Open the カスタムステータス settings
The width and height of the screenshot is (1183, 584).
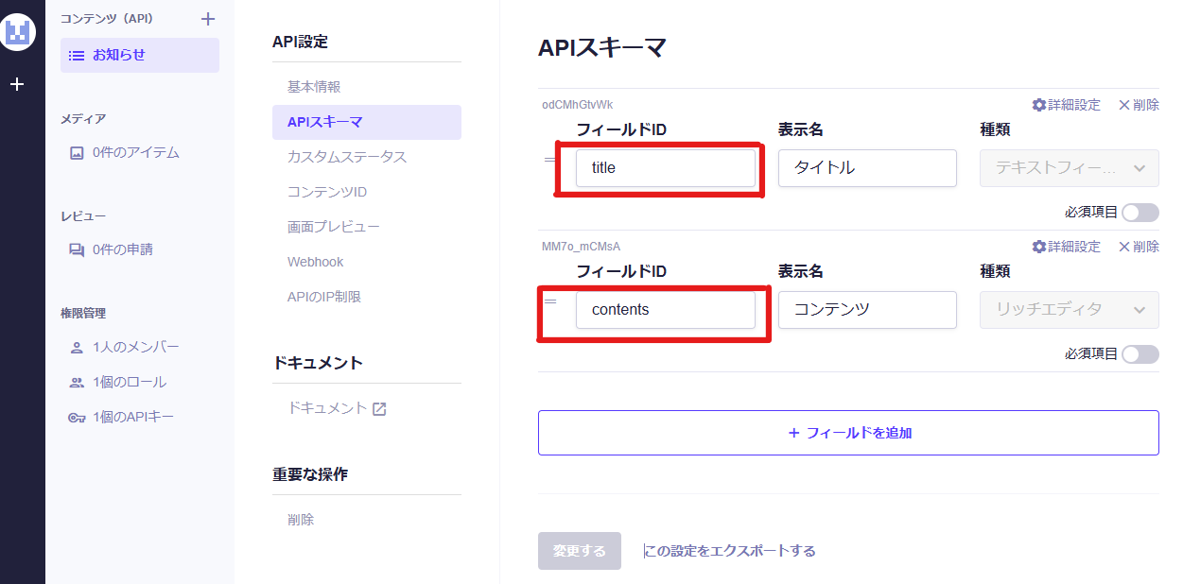pos(347,157)
